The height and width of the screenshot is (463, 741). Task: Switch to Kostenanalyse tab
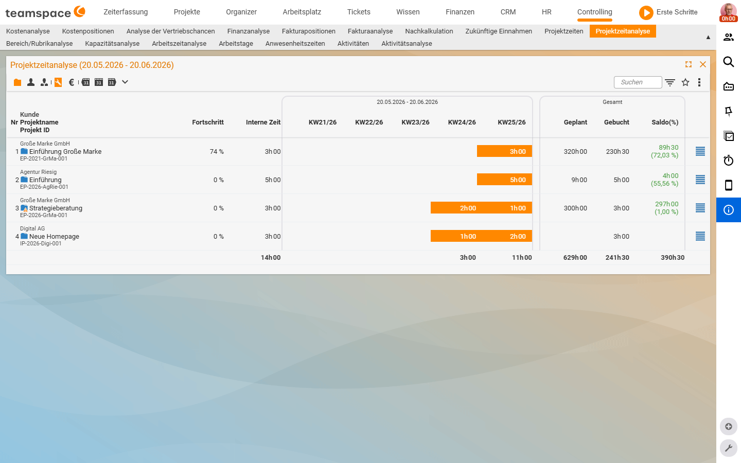tap(28, 31)
